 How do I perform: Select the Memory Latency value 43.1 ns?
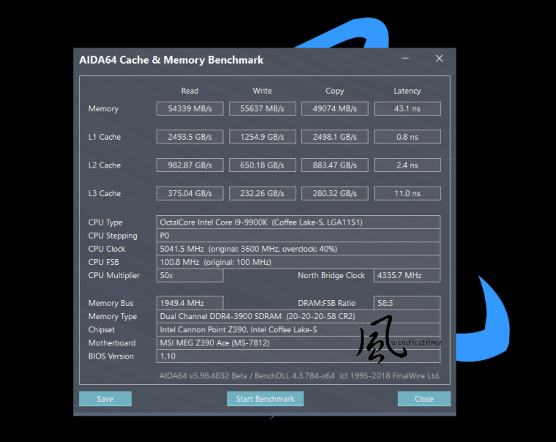tap(407, 108)
